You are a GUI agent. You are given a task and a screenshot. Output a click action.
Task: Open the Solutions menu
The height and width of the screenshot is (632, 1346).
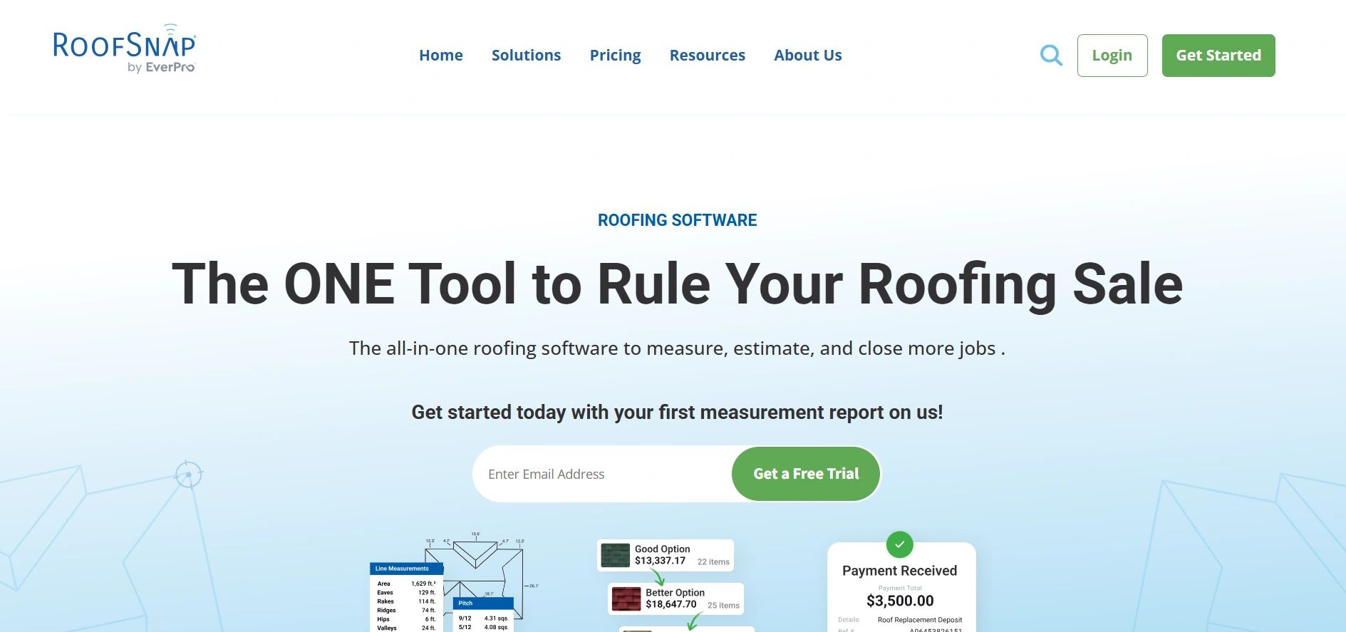tap(526, 56)
